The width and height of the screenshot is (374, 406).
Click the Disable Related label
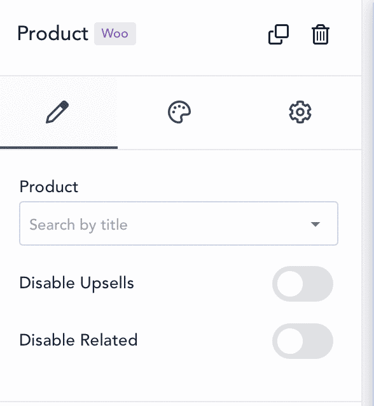pos(78,340)
